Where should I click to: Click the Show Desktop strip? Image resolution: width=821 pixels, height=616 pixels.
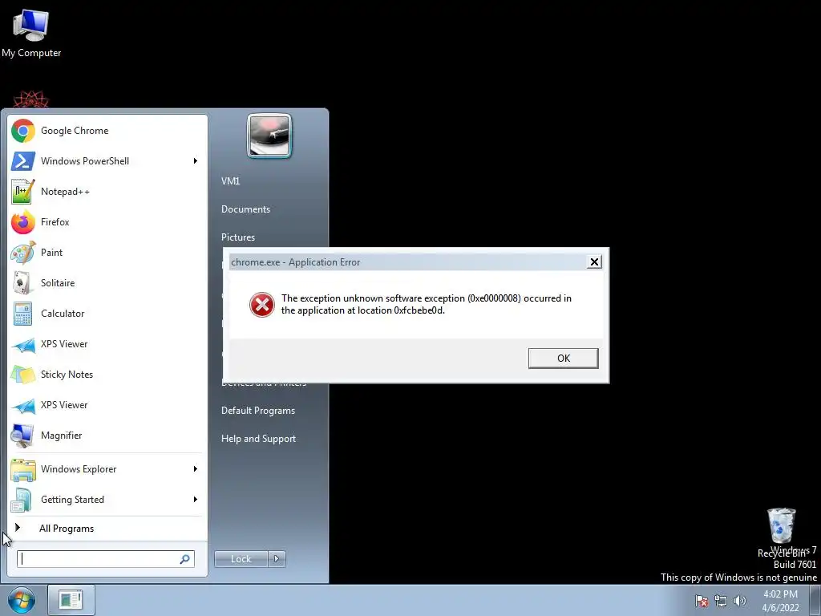815,600
